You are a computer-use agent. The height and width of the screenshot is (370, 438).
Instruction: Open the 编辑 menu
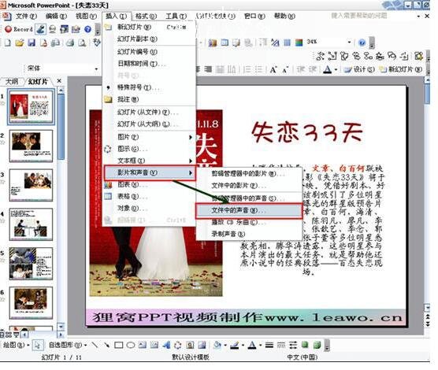[56, 17]
